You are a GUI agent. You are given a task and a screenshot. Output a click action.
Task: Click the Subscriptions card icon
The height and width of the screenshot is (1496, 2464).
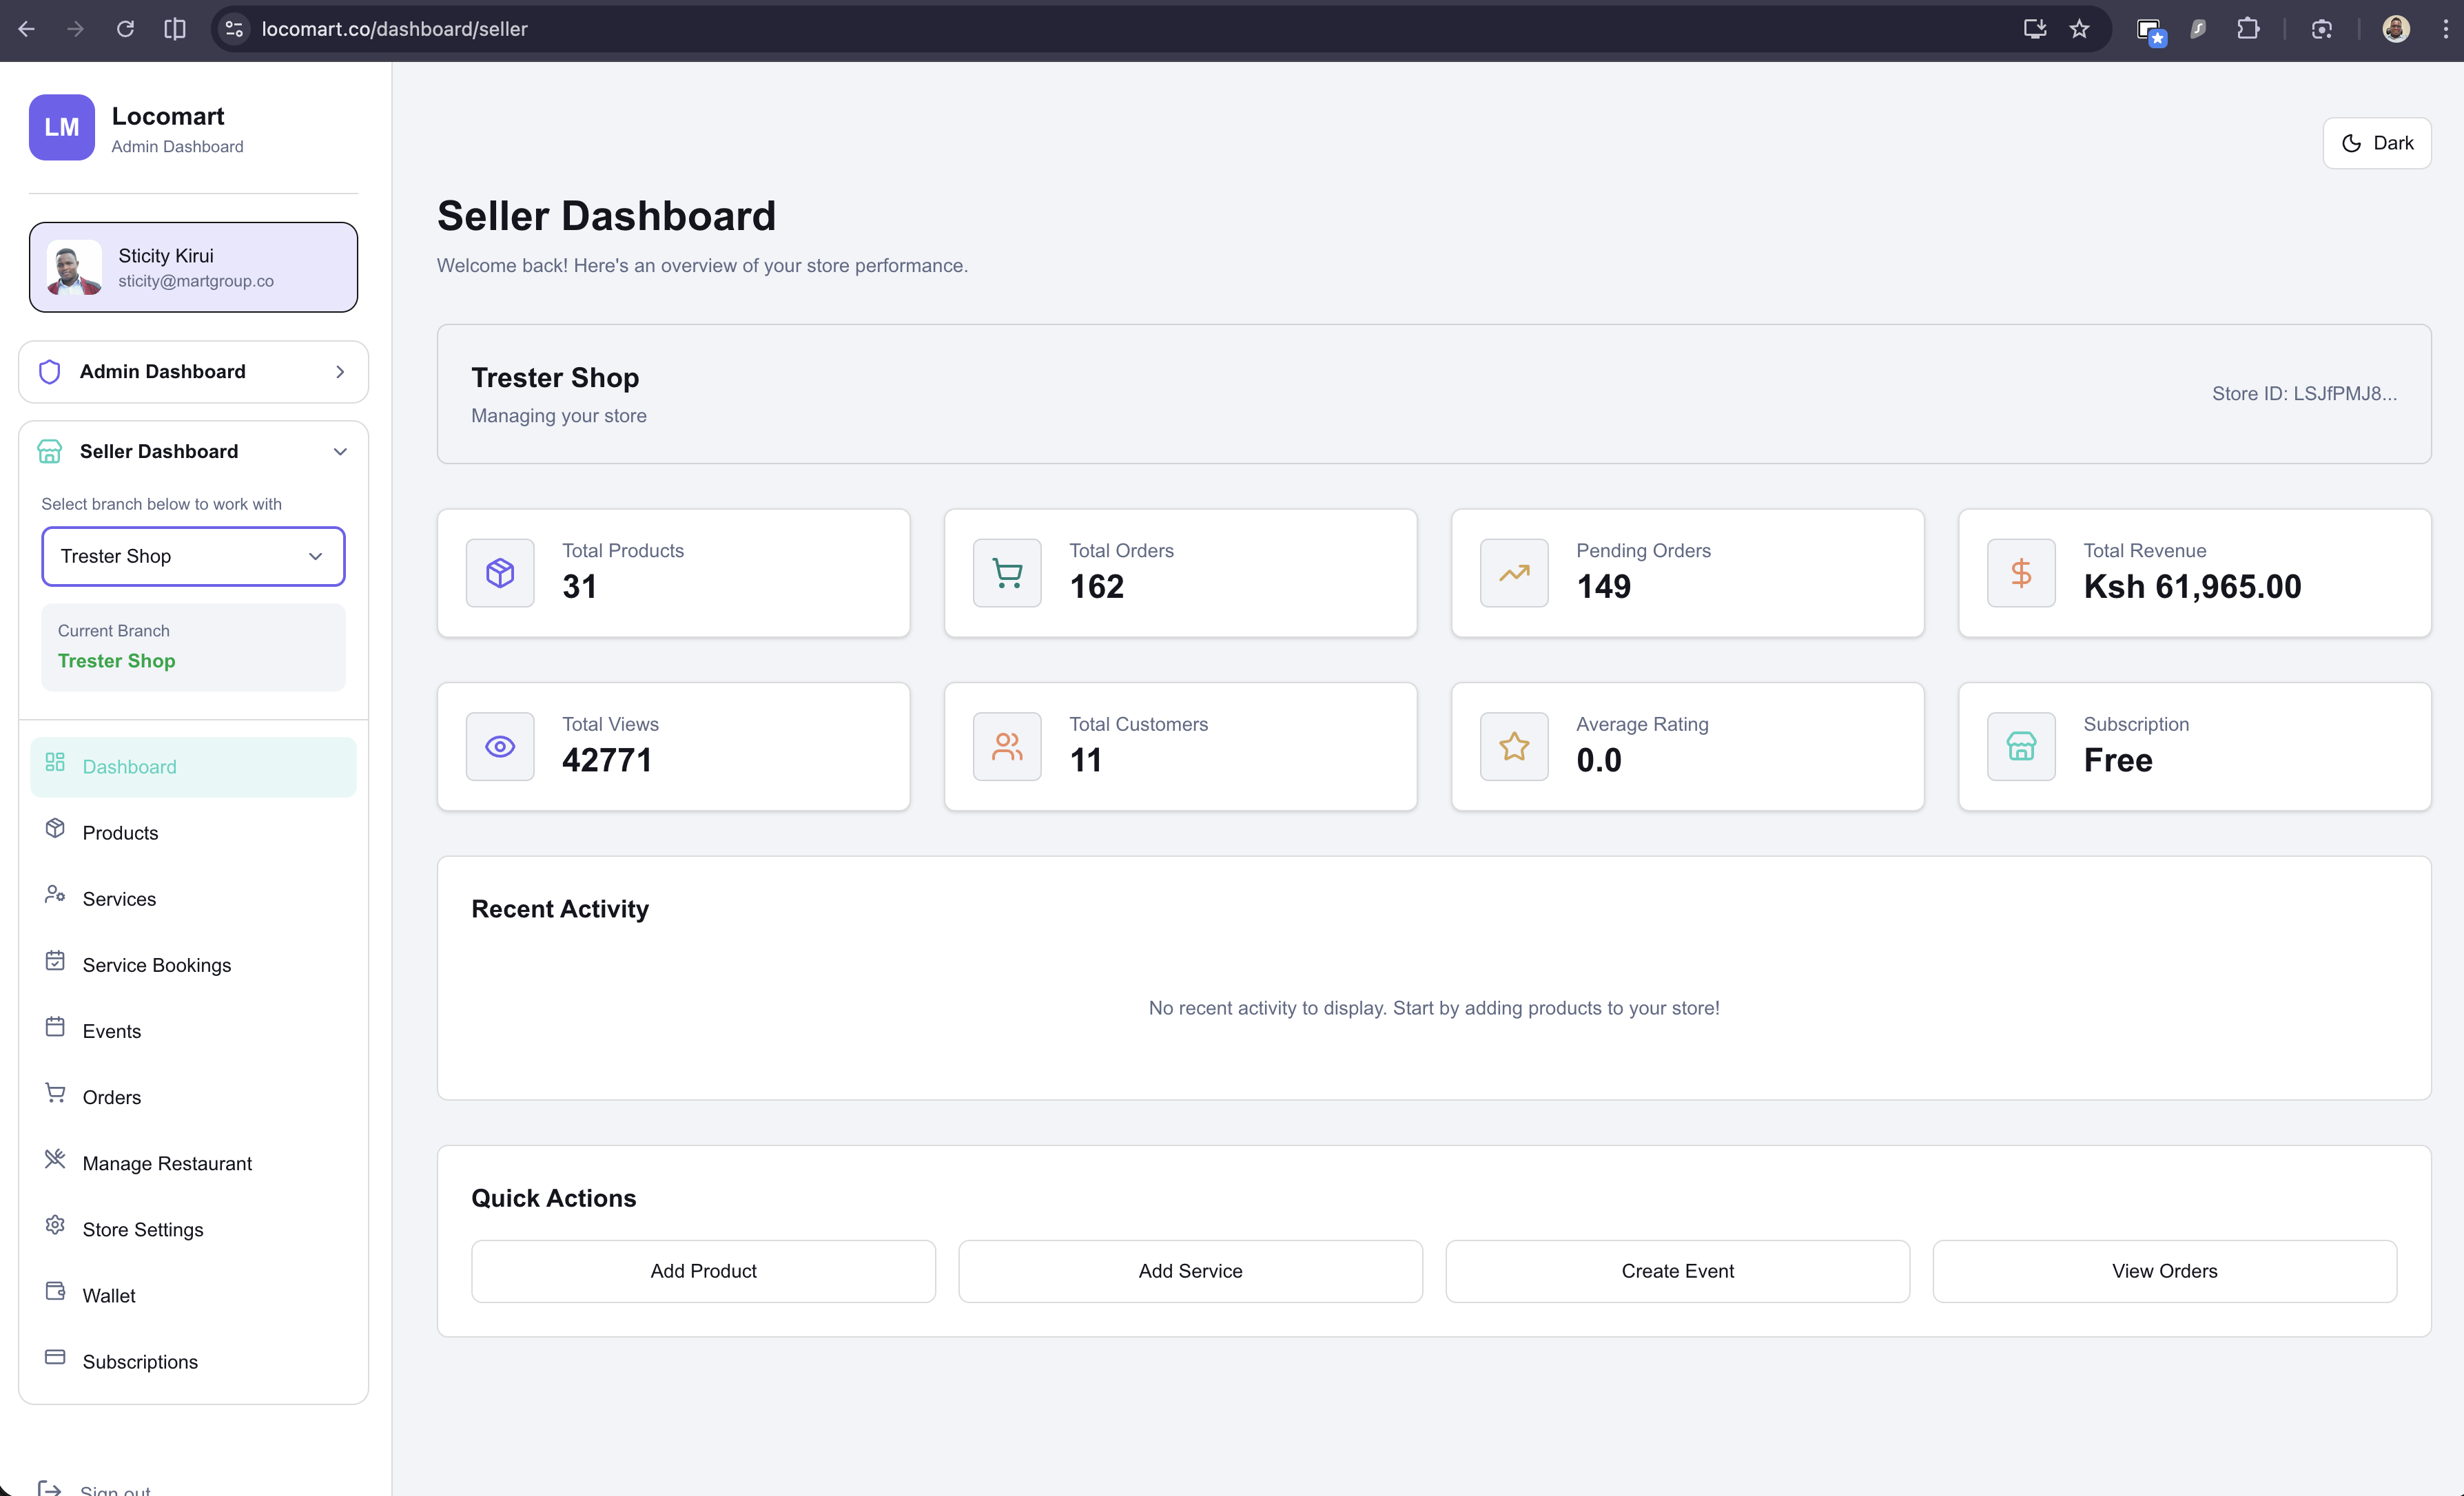tap(56, 1359)
